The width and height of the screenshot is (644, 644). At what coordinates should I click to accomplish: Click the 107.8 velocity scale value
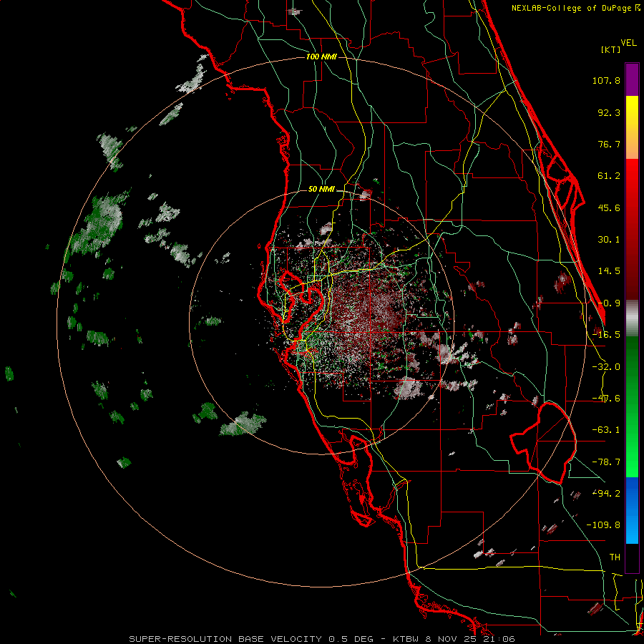tap(606, 80)
